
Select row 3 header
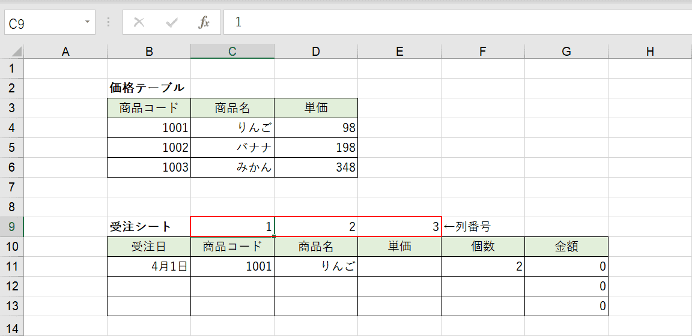pyautogui.click(x=12, y=108)
